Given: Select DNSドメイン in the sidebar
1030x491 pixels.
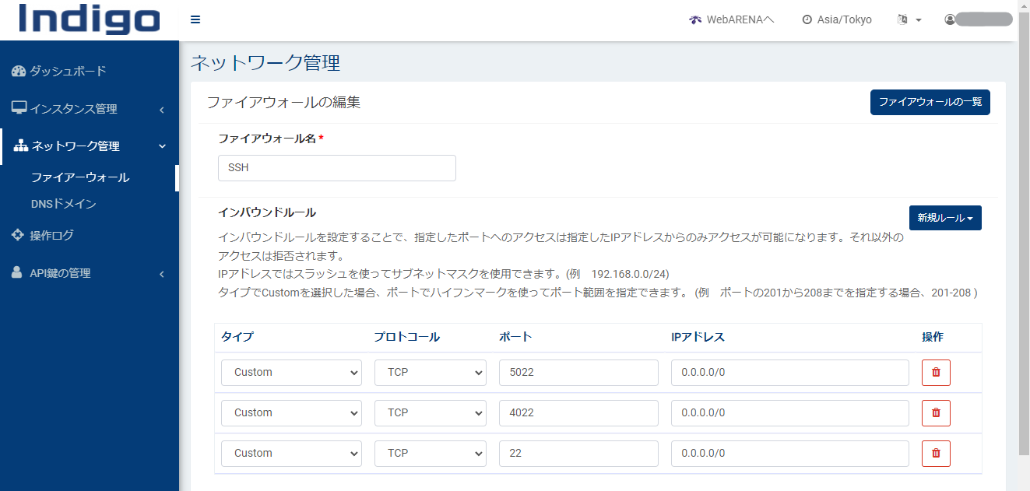Looking at the screenshot, I should point(64,204).
